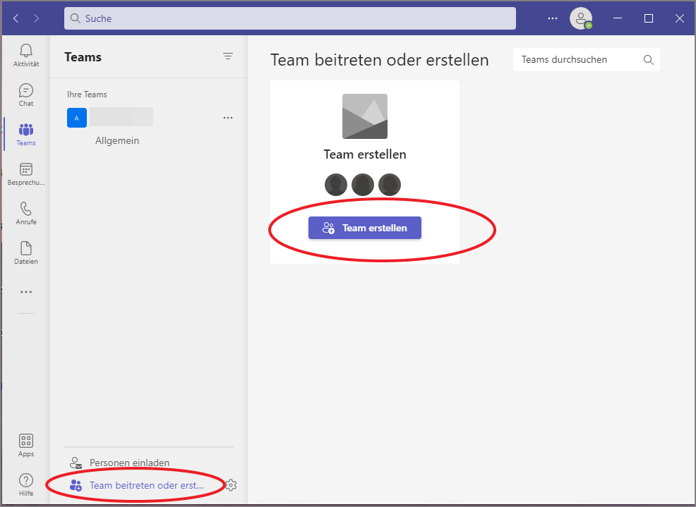Viewport: 696px width, 507px height.
Task: Open settings ellipsis in title bar
Action: 553,18
